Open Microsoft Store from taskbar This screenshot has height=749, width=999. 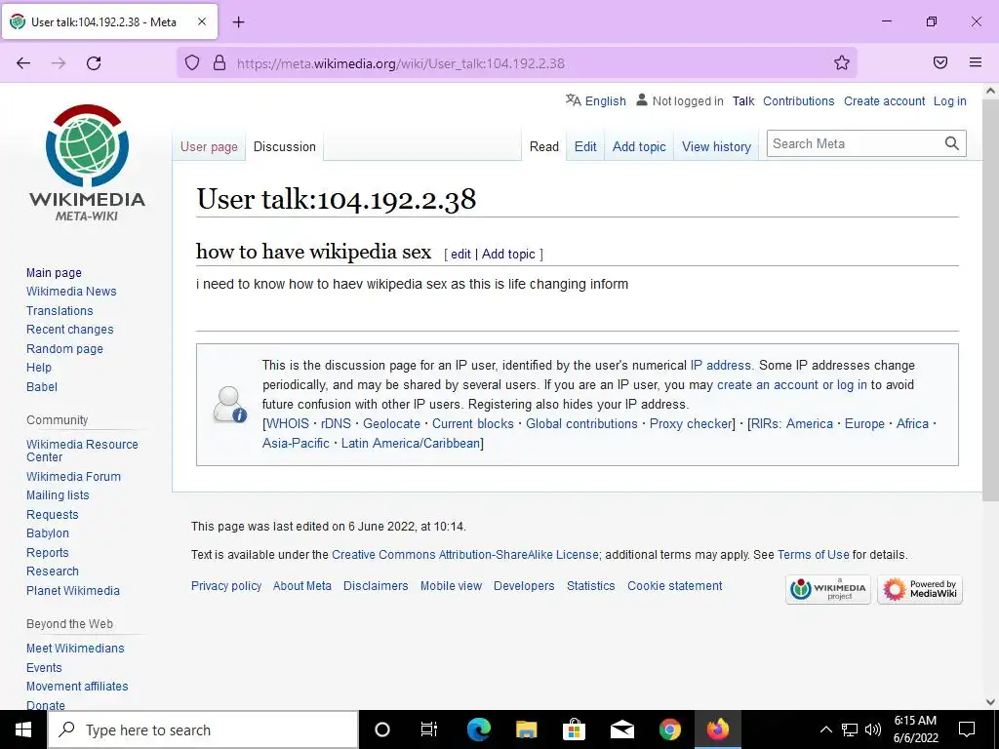pos(574,729)
